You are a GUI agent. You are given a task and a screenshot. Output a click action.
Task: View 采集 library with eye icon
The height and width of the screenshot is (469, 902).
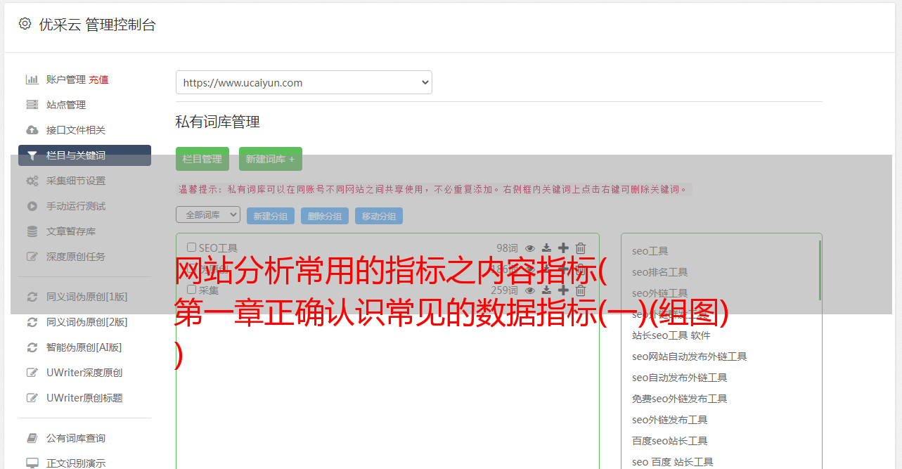tap(530, 290)
